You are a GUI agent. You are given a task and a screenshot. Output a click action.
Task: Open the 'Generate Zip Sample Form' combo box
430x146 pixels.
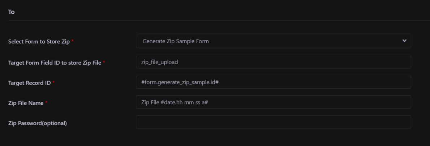click(273, 41)
